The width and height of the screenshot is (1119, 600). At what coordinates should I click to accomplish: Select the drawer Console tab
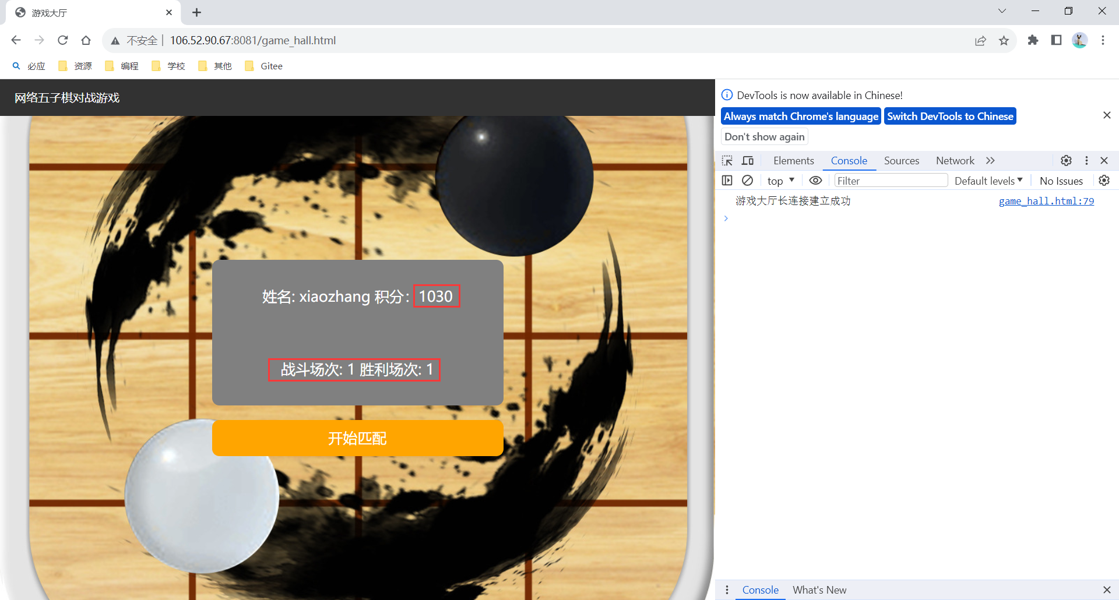pos(760,590)
